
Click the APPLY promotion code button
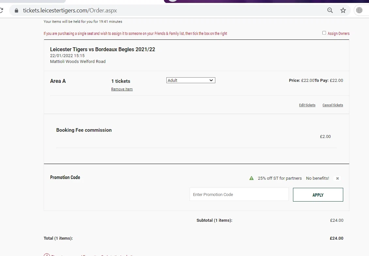318,195
